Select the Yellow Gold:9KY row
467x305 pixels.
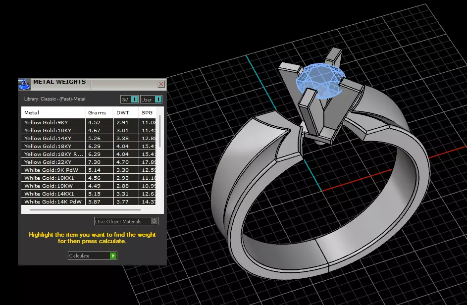[89, 122]
